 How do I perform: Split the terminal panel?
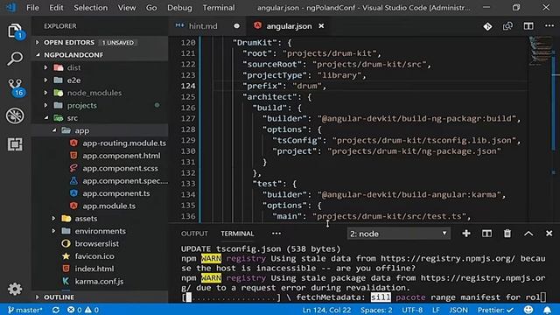pos(486,234)
